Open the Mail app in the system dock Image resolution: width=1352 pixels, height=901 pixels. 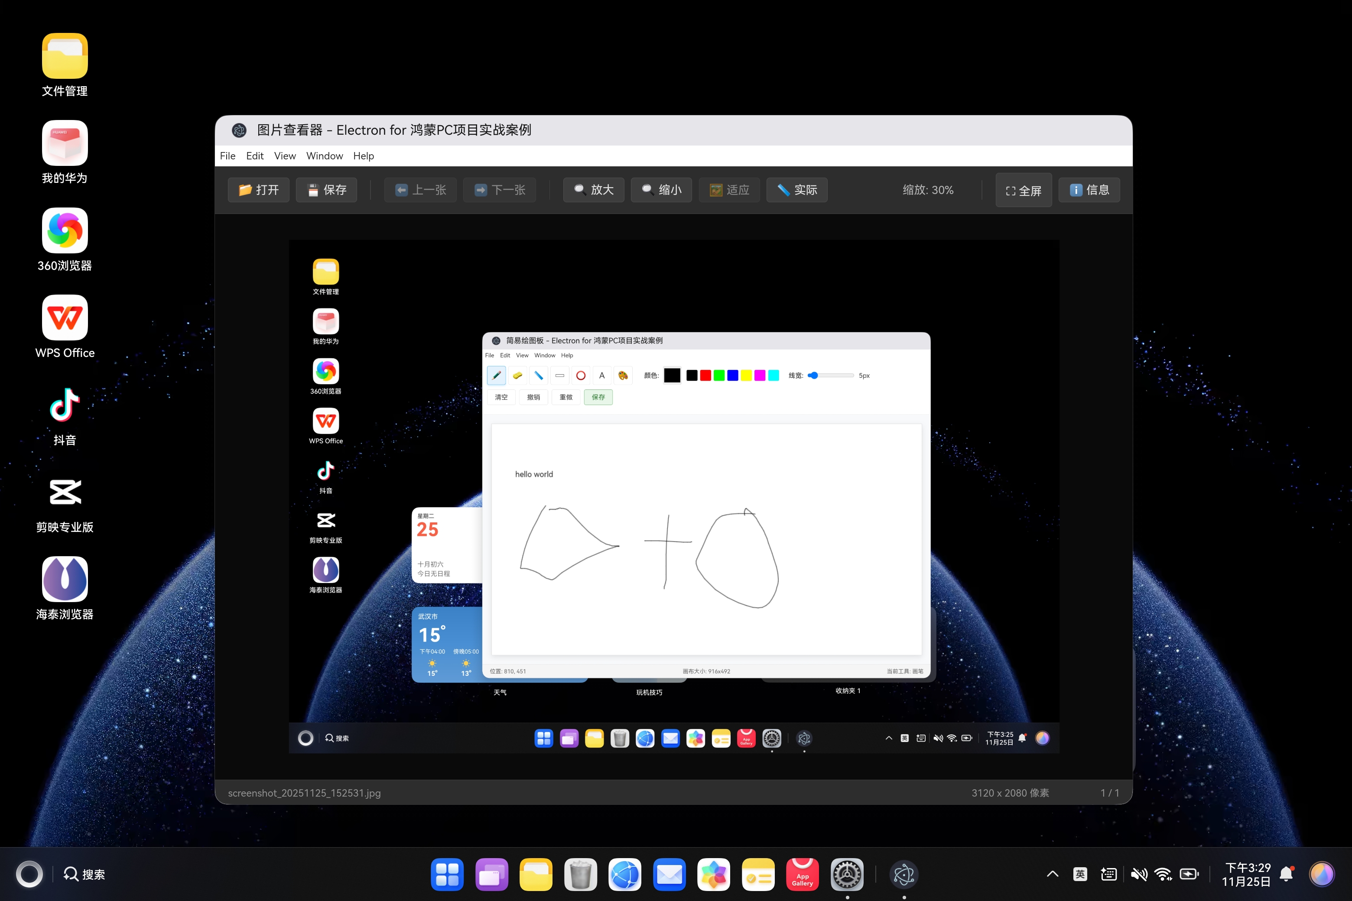(x=669, y=875)
